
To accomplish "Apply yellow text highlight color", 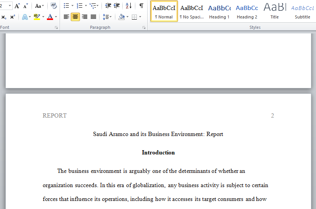I will click(x=37, y=17).
